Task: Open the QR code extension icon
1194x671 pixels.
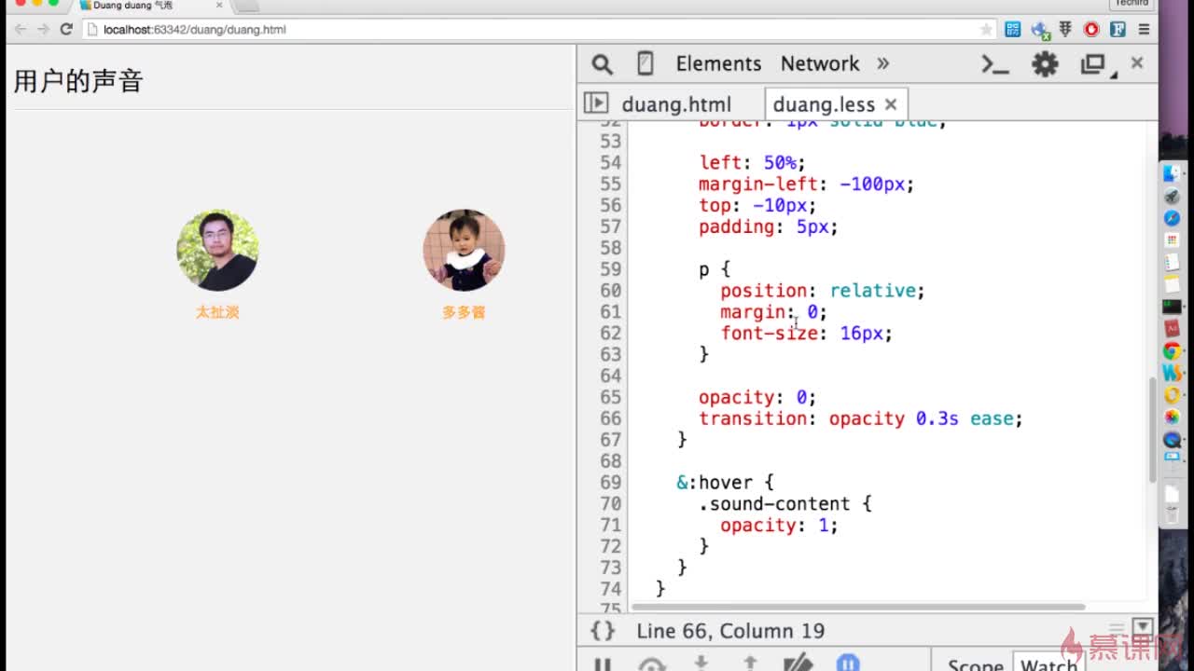Action: pos(1013,29)
